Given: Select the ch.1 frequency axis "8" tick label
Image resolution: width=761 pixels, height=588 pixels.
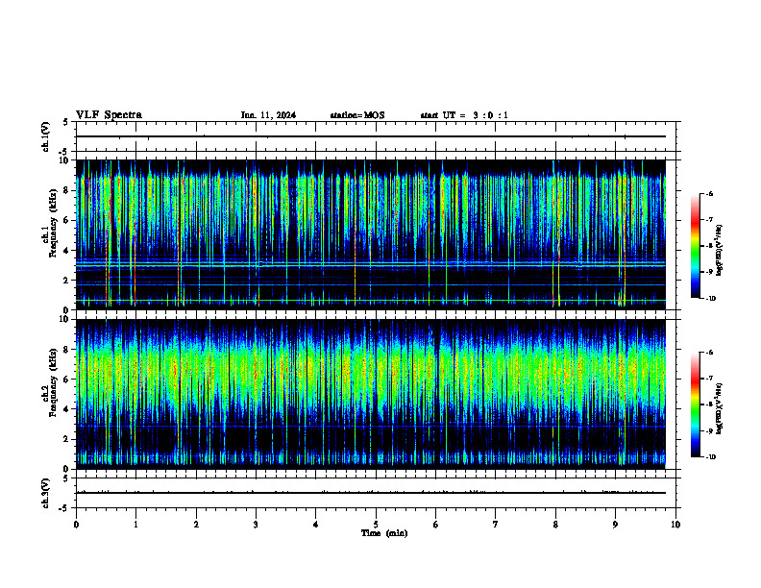Looking at the screenshot, I should pyautogui.click(x=68, y=190).
